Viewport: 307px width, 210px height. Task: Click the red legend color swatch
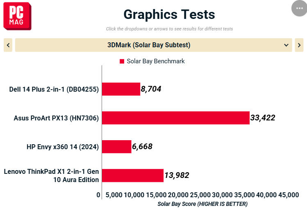[122, 61]
